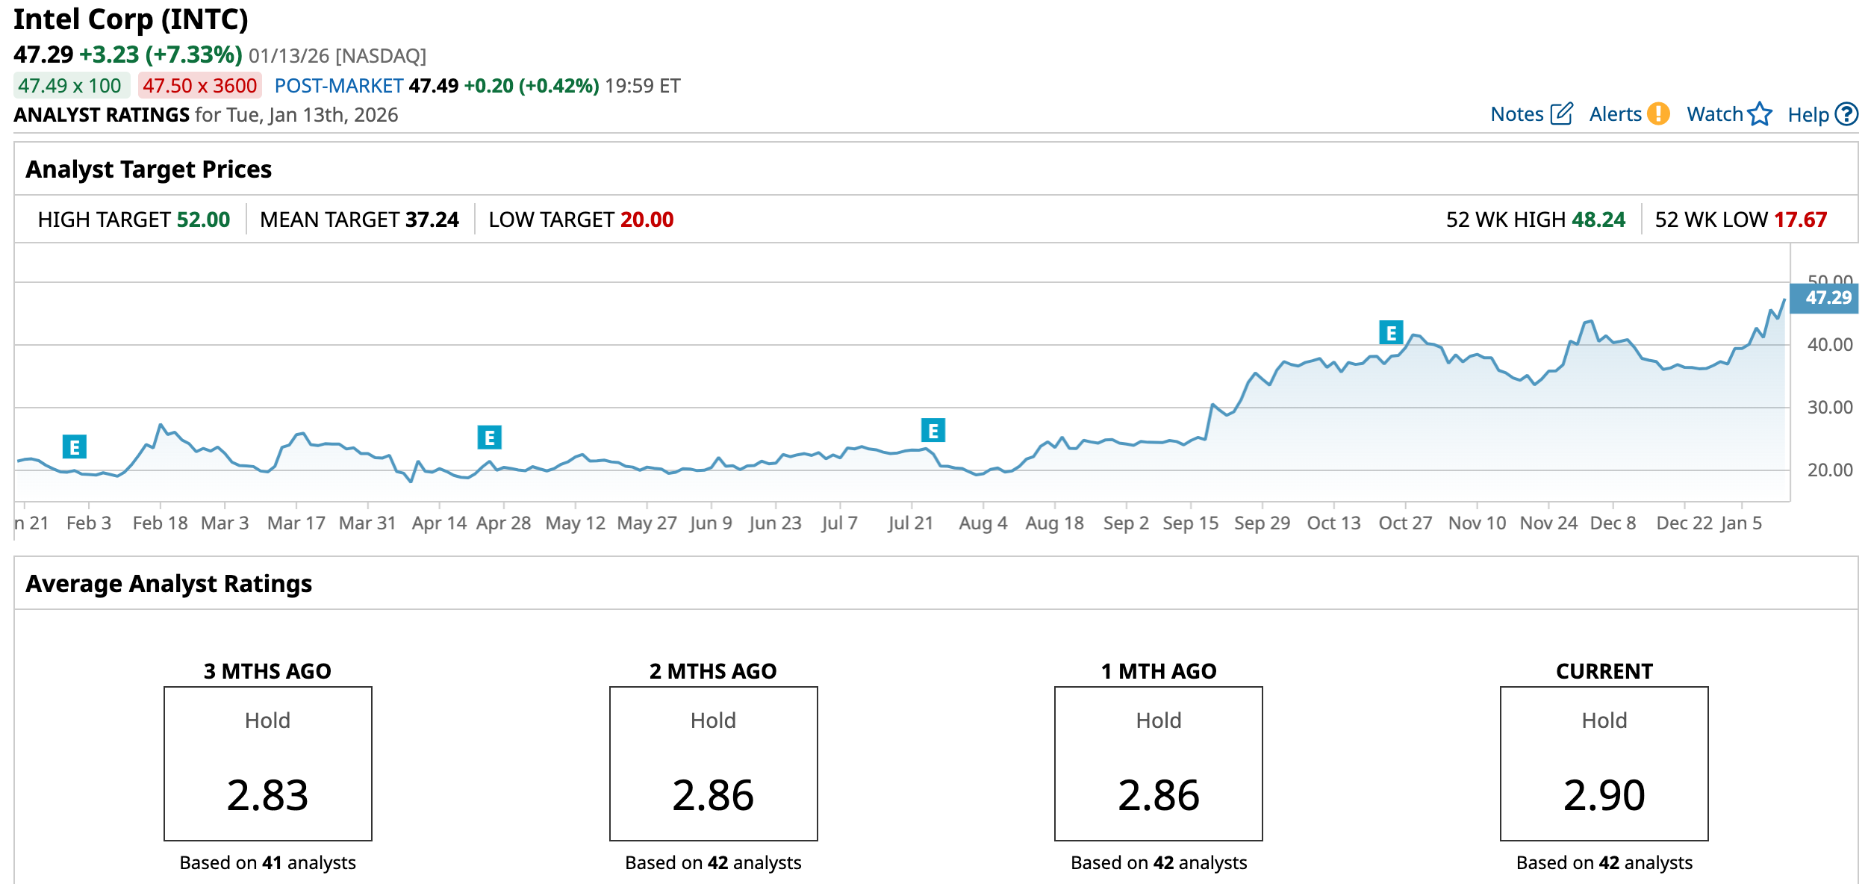Click the earnings E marker near Oct 27
This screenshot has width=1868, height=884.
coord(1390,332)
